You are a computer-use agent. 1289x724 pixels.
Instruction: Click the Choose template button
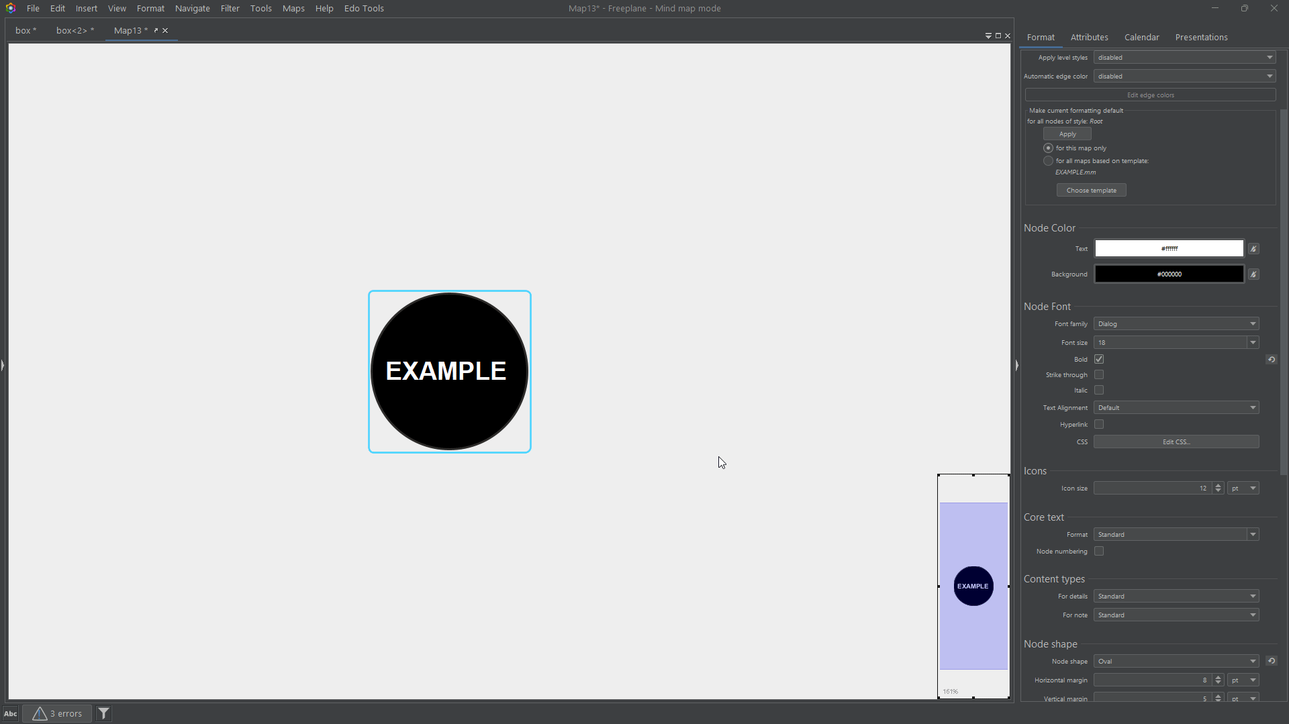[1091, 190]
